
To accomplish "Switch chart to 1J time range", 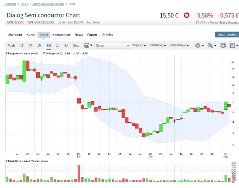I will point(58,45).
